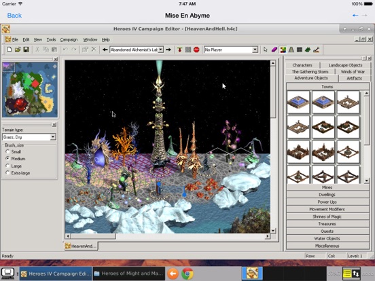Tap the Back link

[14, 16]
